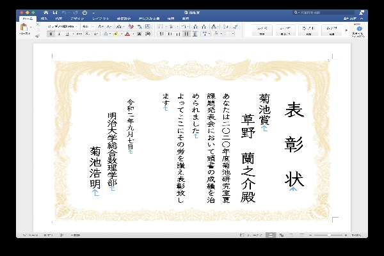
Task: Select the Format Painter brush icon
Action: [x=38, y=36]
